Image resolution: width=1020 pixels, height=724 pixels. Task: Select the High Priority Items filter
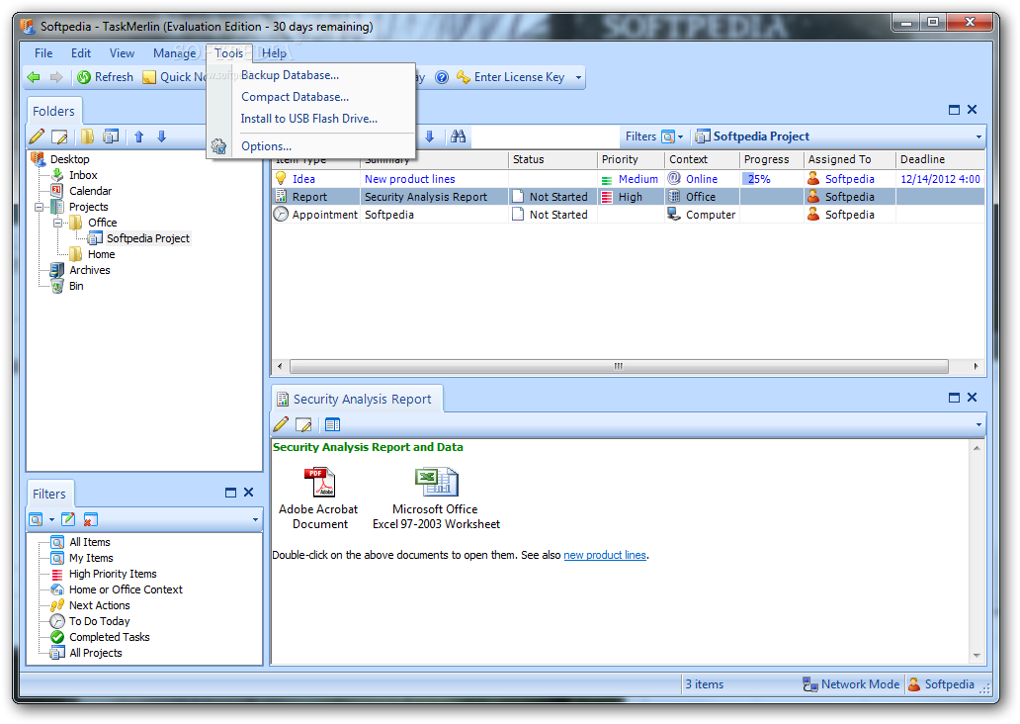[x=114, y=575]
